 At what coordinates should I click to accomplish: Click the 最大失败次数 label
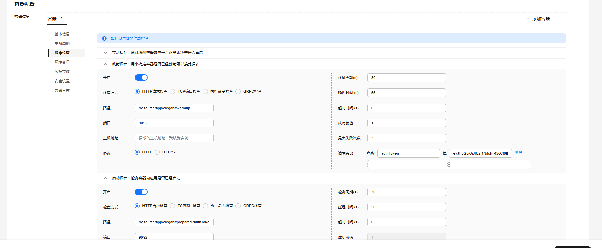point(349,138)
